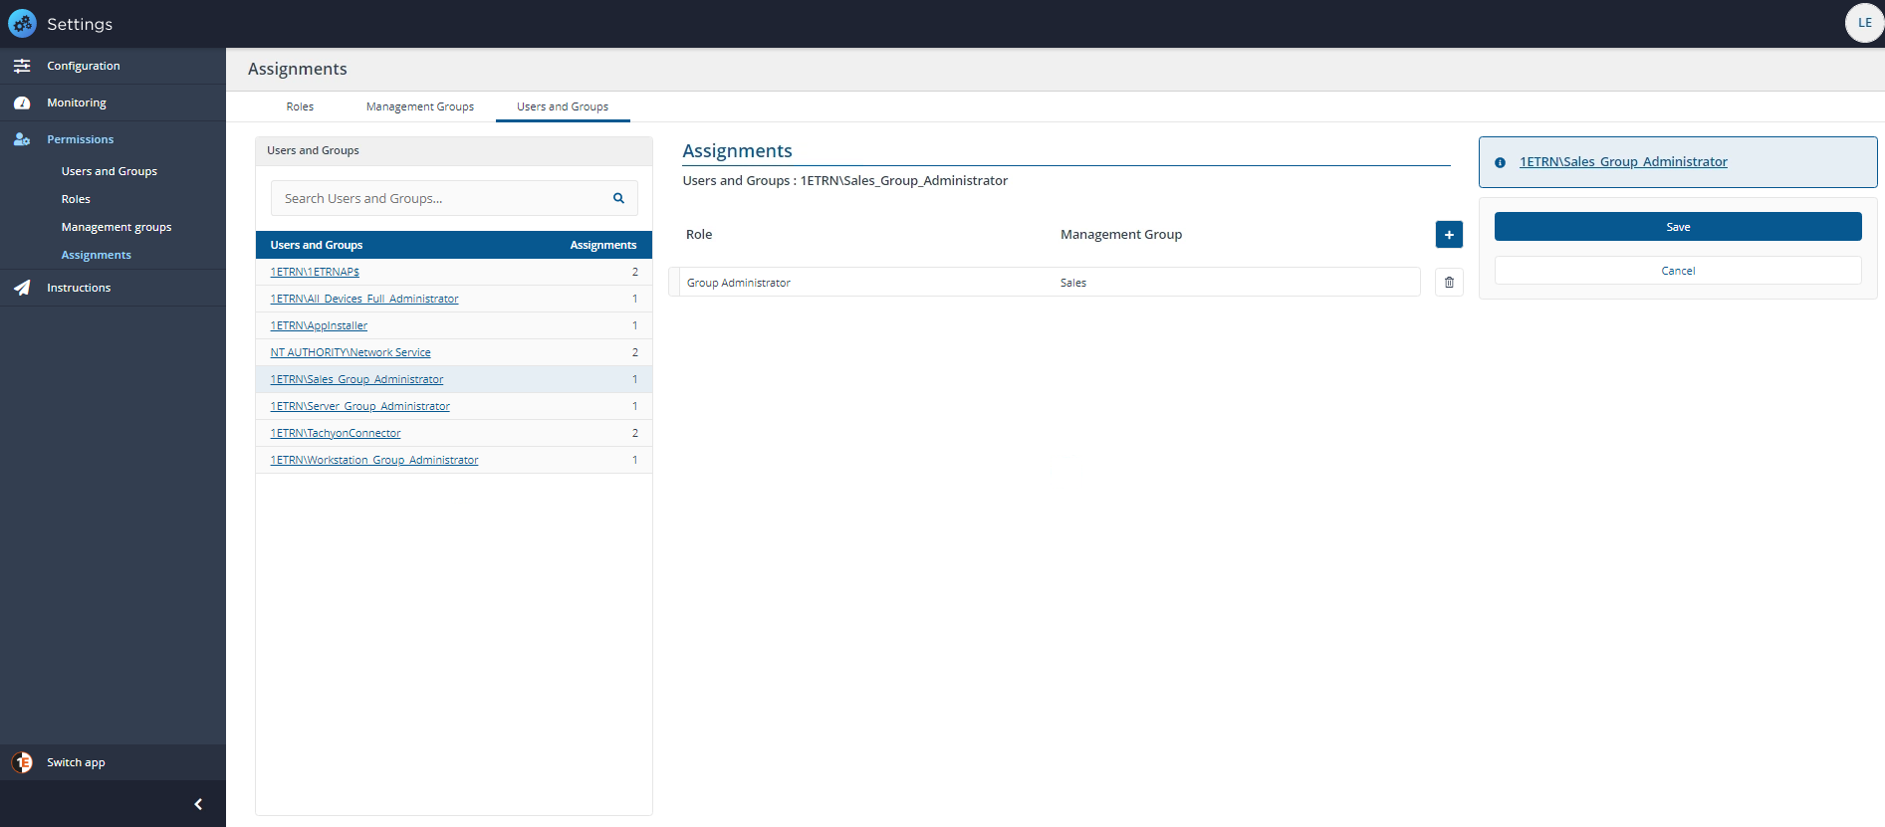Open the Monitoring menu section
This screenshot has width=1885, height=827.
77,103
